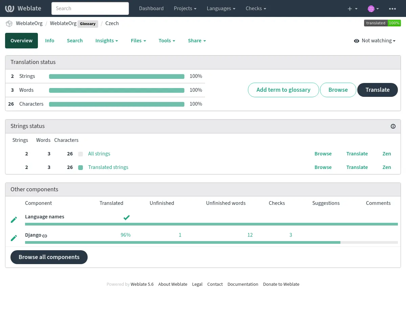Click the Language names progress bar

[x=211, y=224]
